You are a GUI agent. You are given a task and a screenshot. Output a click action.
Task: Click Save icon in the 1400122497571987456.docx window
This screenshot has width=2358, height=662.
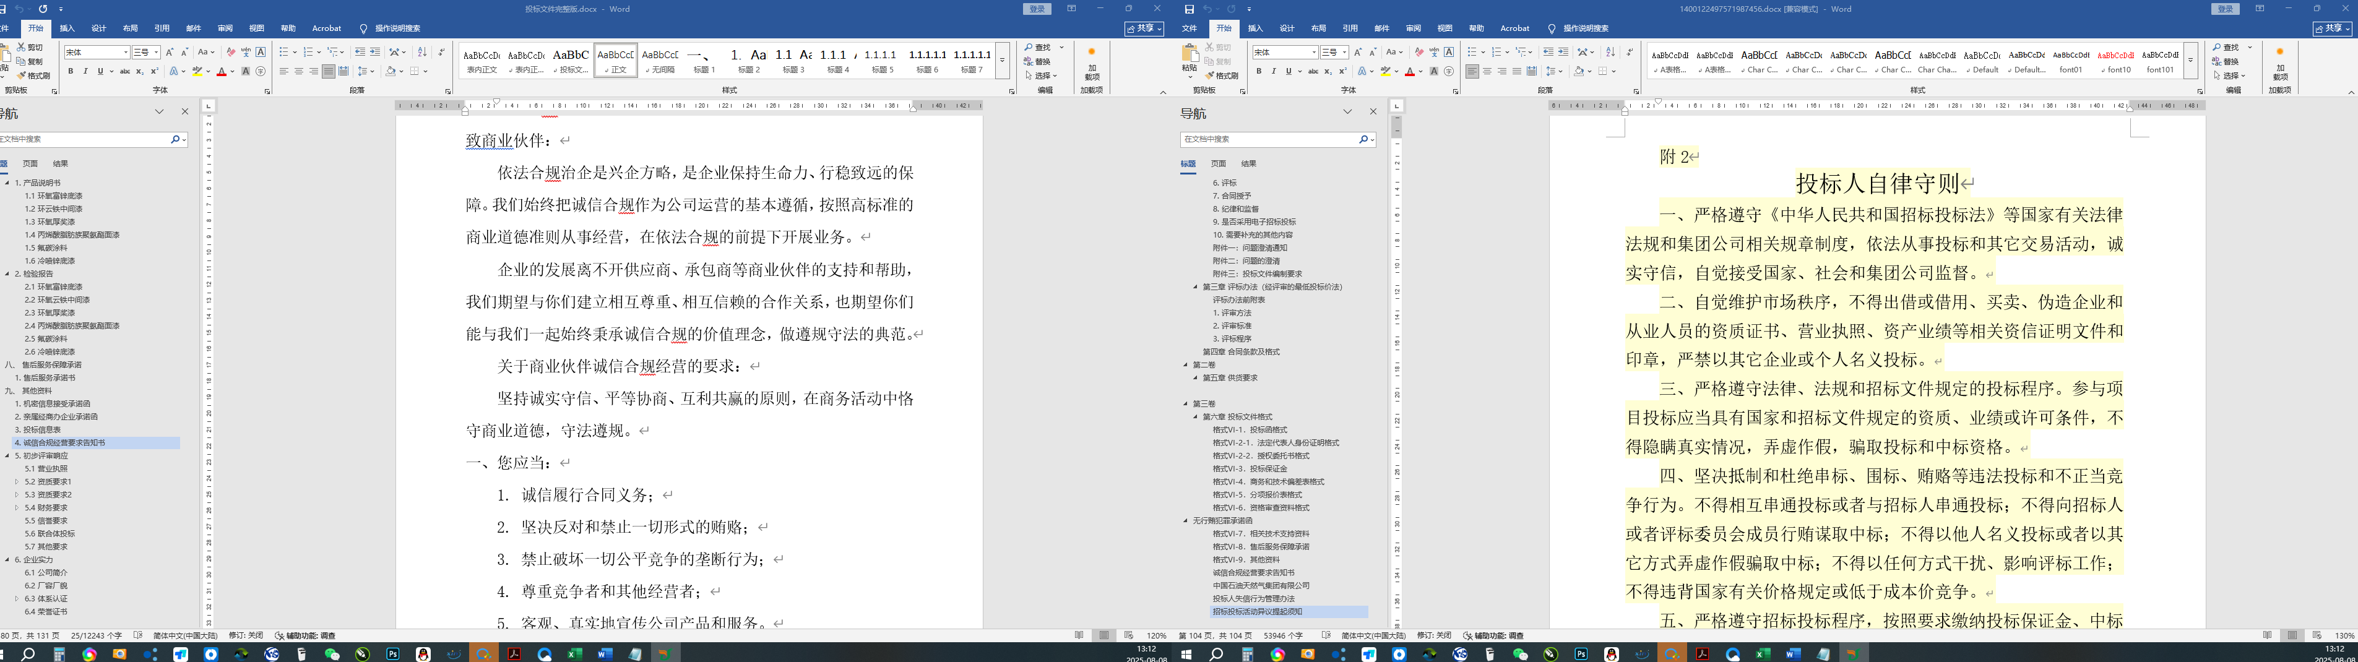point(1189,9)
